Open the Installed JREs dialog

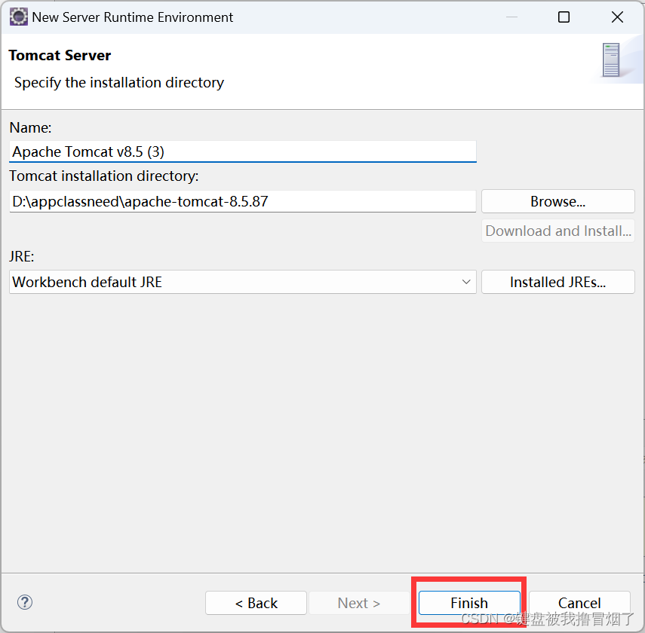point(557,282)
